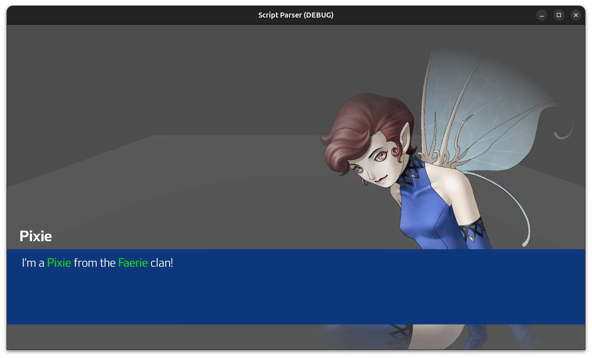
Task: Click the maximize window icon
Action: tap(559, 15)
